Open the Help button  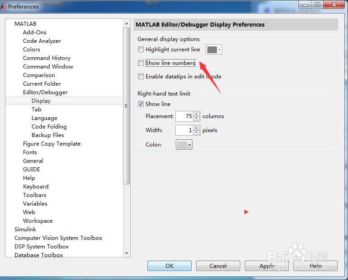click(316, 266)
